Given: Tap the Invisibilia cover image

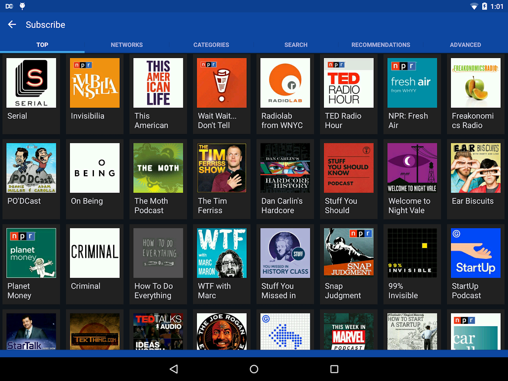Looking at the screenshot, I should click(95, 83).
